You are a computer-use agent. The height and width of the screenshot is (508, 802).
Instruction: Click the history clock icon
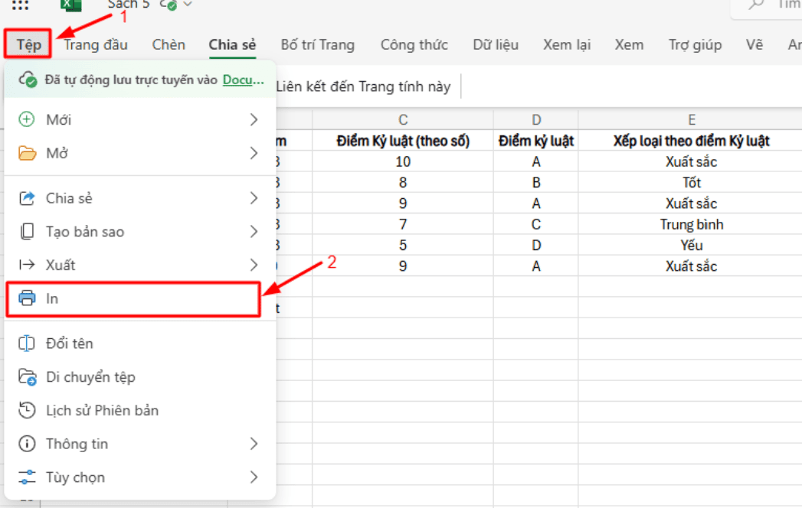(x=27, y=410)
